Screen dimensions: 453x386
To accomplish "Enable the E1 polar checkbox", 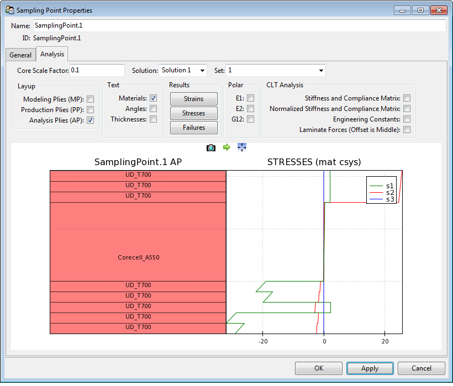I will [x=250, y=98].
